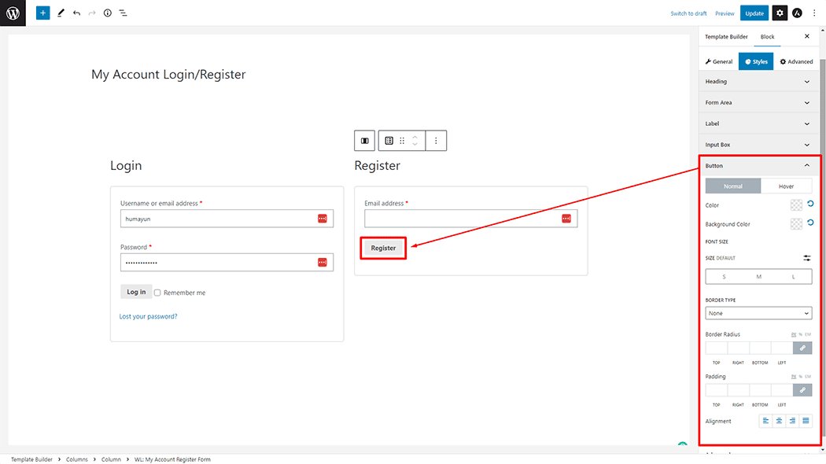
Task: Open the Document Overview list view icon
Action: tap(123, 13)
